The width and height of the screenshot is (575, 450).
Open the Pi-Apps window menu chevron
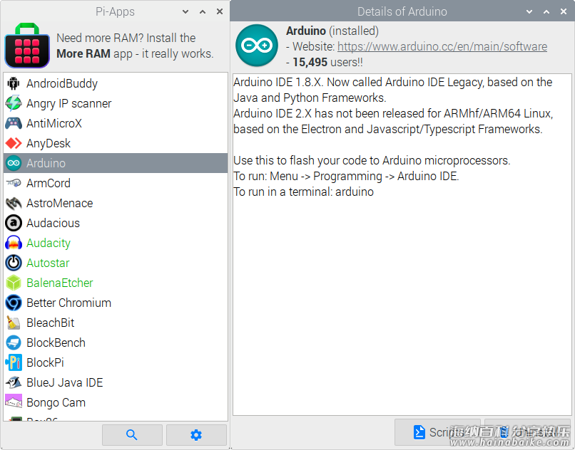pyautogui.click(x=185, y=11)
